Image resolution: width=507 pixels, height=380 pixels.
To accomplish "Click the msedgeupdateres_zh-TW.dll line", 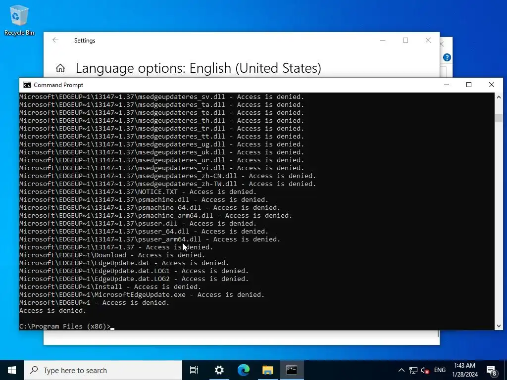I will pyautogui.click(x=167, y=184).
